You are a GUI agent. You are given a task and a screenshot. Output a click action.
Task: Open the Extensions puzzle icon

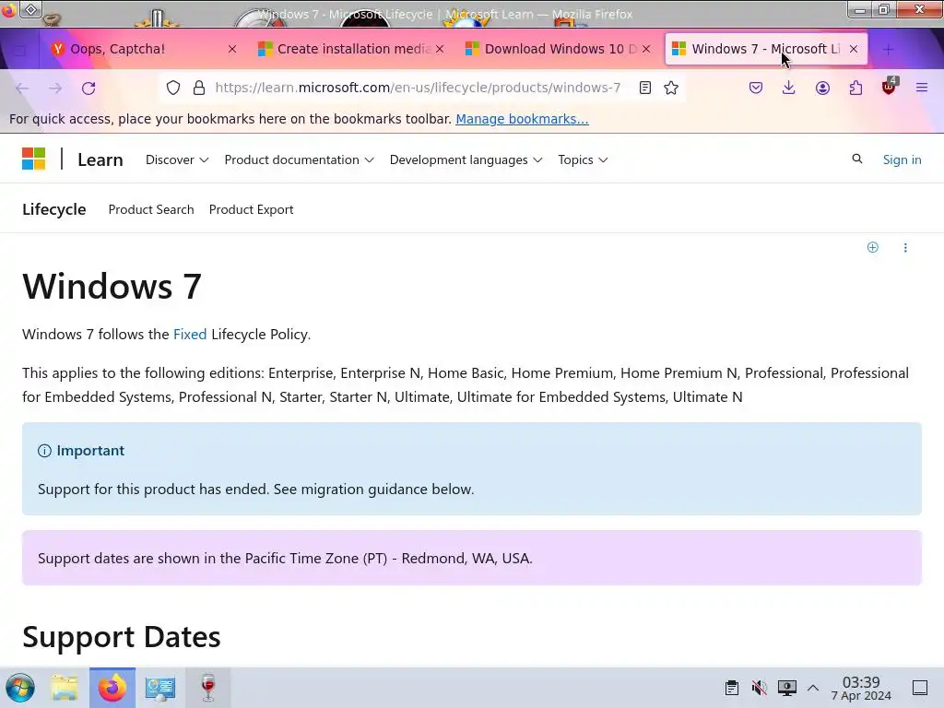[x=855, y=88]
